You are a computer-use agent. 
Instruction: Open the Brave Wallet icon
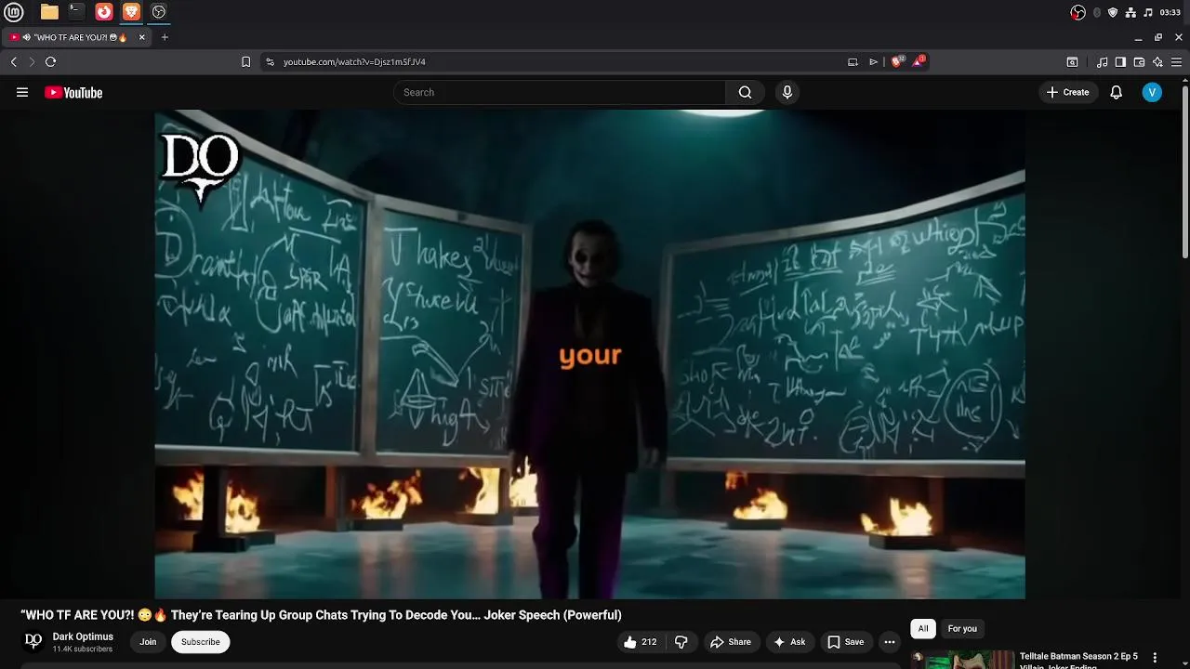pyautogui.click(x=1139, y=62)
